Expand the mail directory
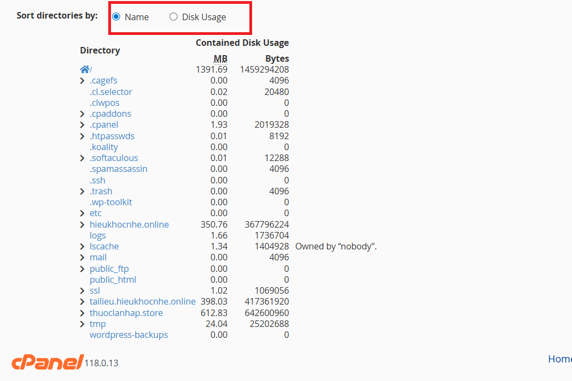This screenshot has width=572, height=381. tap(83, 258)
